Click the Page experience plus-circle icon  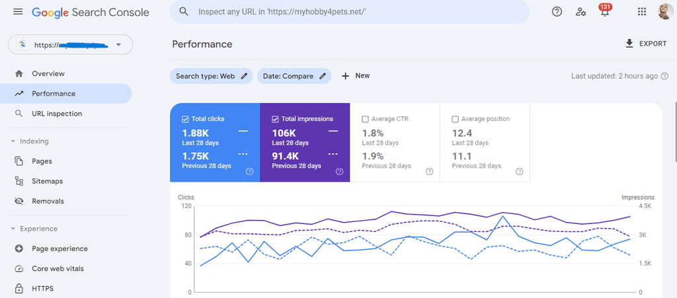(x=19, y=249)
